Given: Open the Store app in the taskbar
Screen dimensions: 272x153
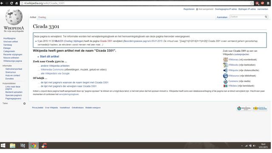Looking at the screenshot, I should (x=23, y=145).
